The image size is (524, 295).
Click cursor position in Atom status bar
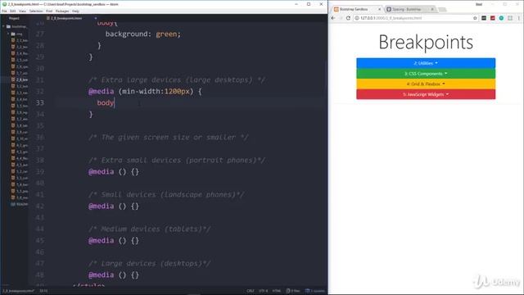coord(43,291)
